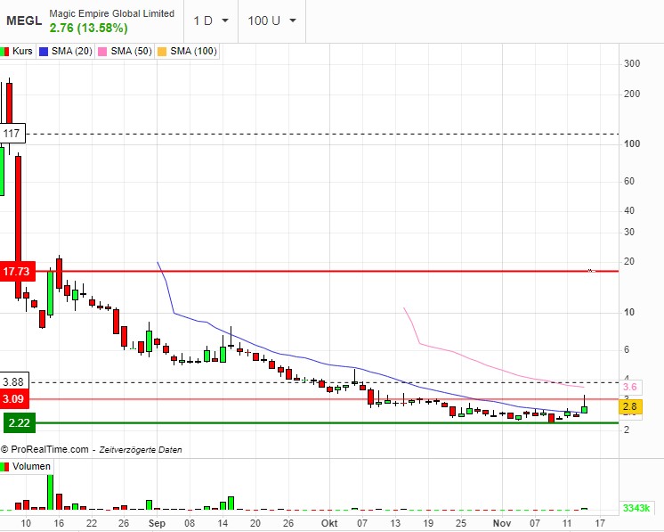The image size is (664, 532).
Task: Expand the 100 U units dropdown
Action: [271, 20]
